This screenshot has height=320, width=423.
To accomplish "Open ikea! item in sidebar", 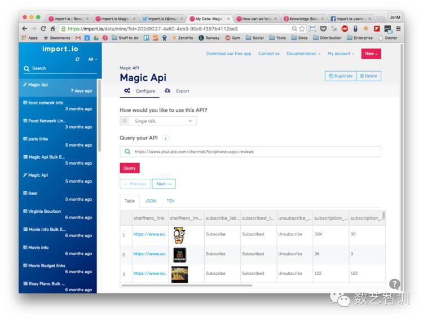I will pos(58,196).
